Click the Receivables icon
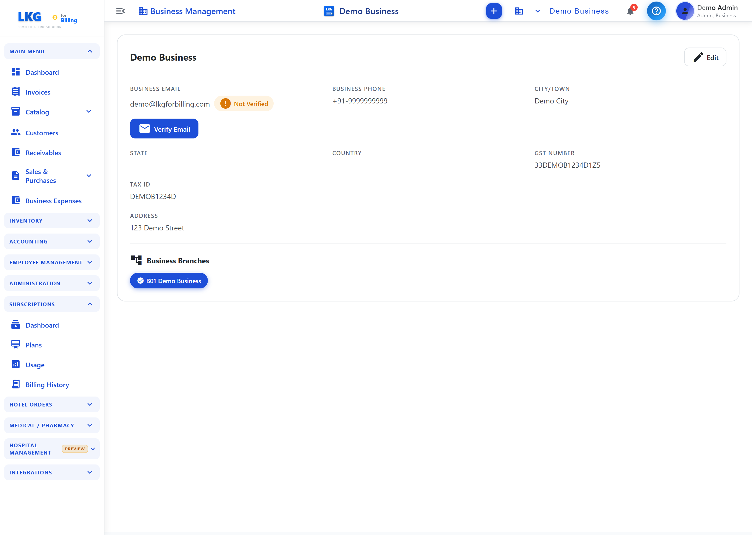 pos(15,152)
